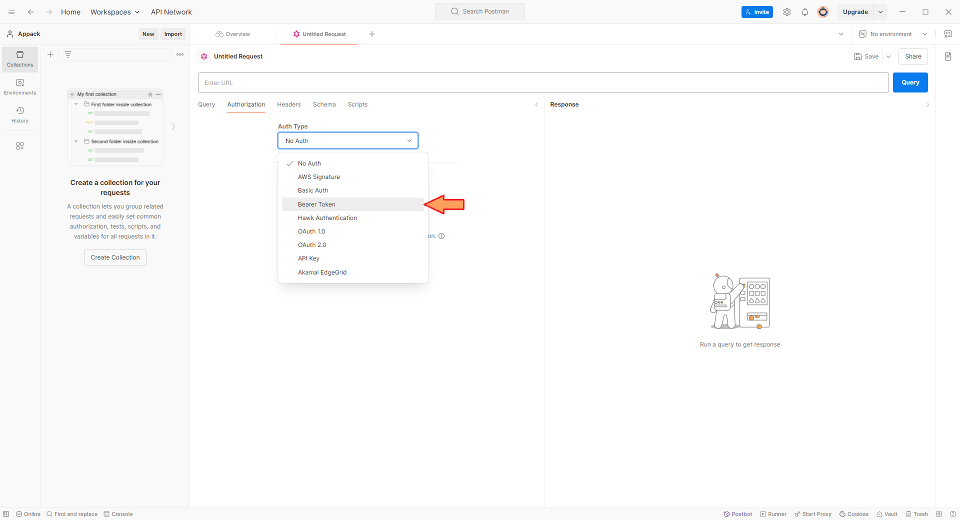Click the chevron beside the collection preview
Viewport: 960px width, 520px height.
(x=173, y=126)
